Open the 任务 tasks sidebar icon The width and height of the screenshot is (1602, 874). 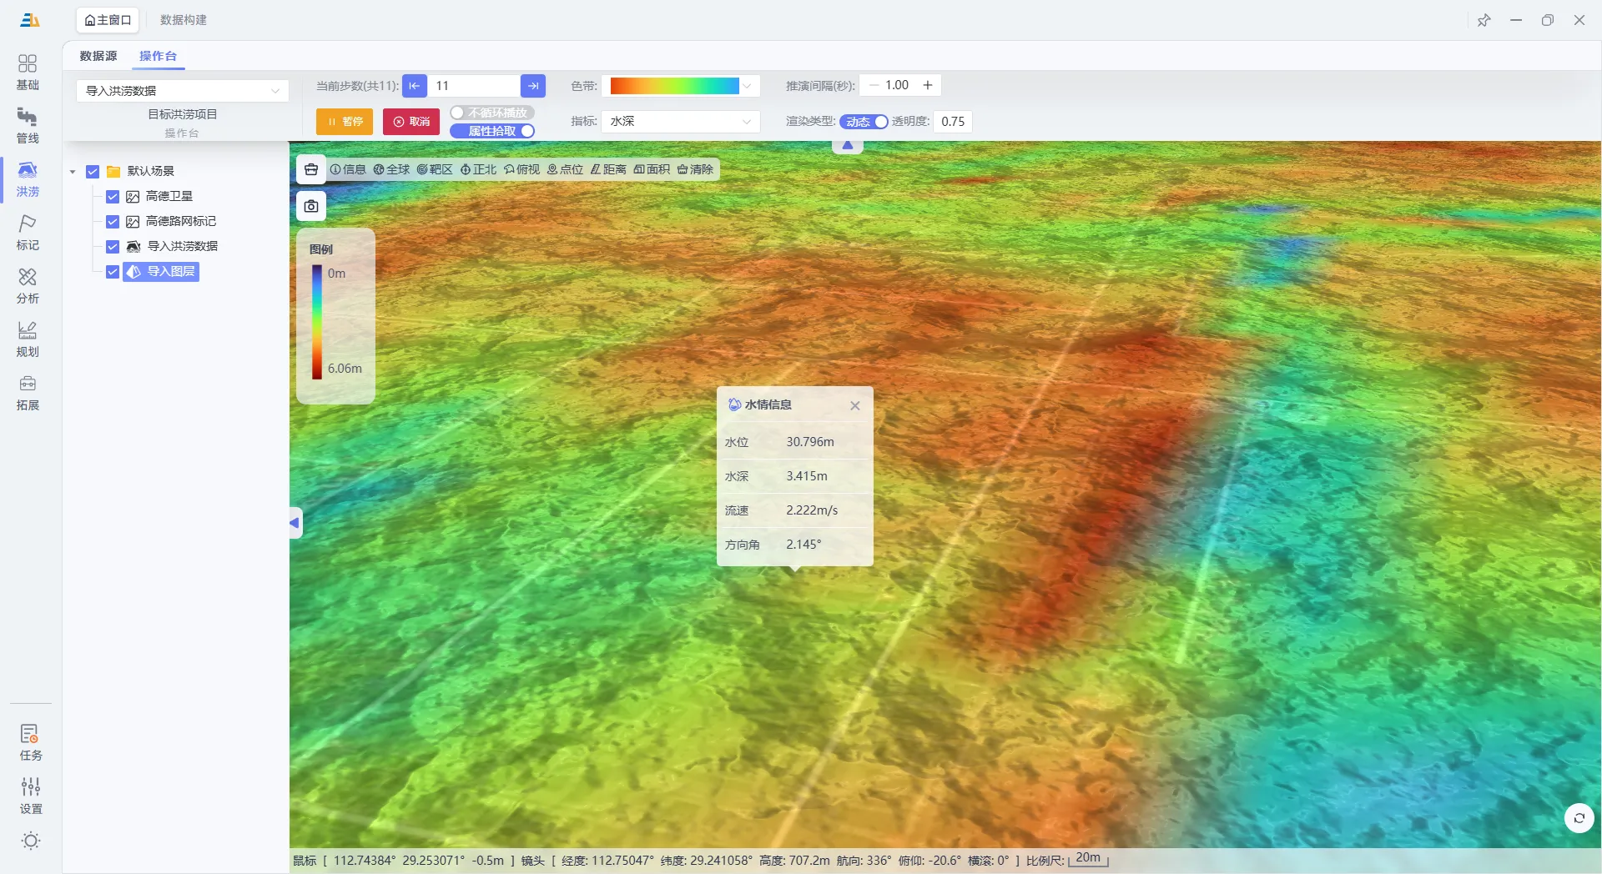pyautogui.click(x=30, y=741)
